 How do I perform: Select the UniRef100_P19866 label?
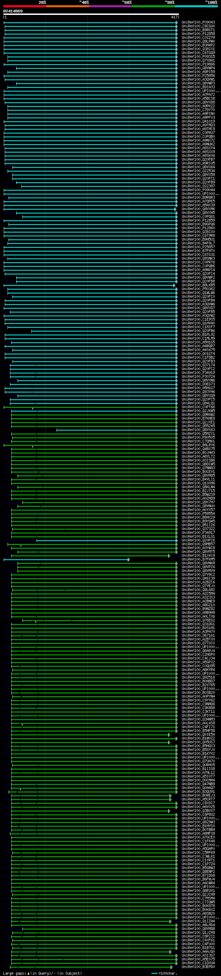click(198, 64)
